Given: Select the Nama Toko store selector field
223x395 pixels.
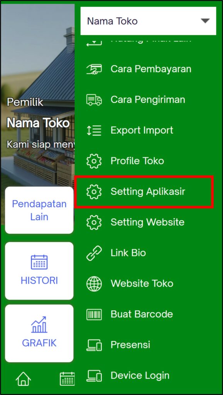Looking at the screenshot, I should [x=148, y=21].
